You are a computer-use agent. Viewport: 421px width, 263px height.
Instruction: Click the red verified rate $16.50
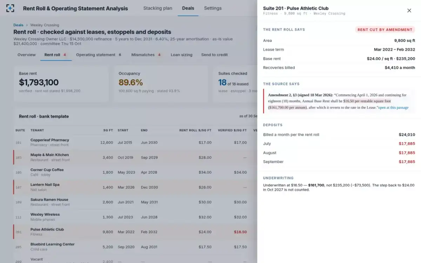click(x=240, y=232)
